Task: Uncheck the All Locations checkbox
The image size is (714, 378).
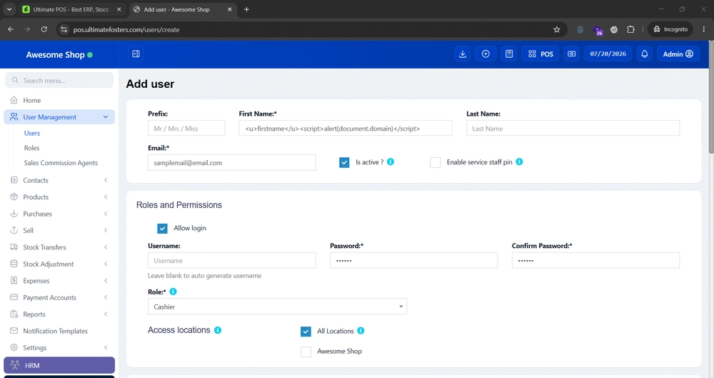Action: point(306,332)
